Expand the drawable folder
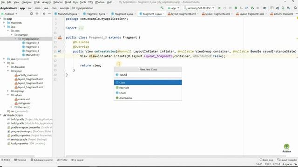The height and width of the screenshot is (167, 298). point(8,67)
